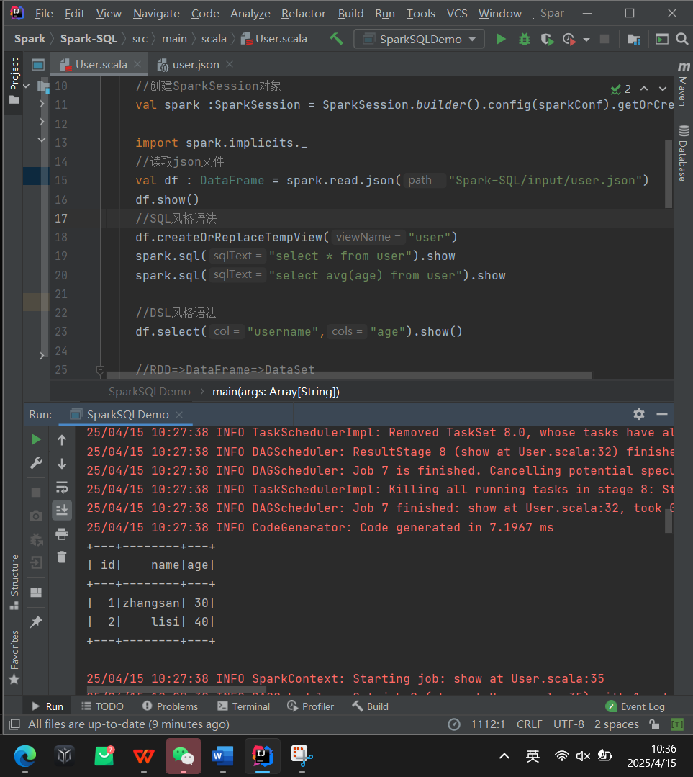Open the Terminal tool window tab
693x777 pixels.
[244, 706]
